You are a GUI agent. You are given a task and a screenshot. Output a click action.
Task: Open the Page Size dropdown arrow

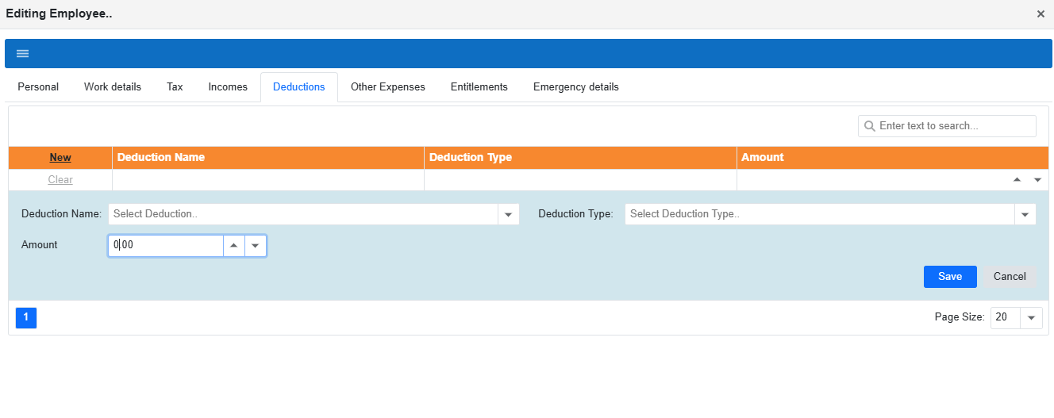[x=1031, y=317]
